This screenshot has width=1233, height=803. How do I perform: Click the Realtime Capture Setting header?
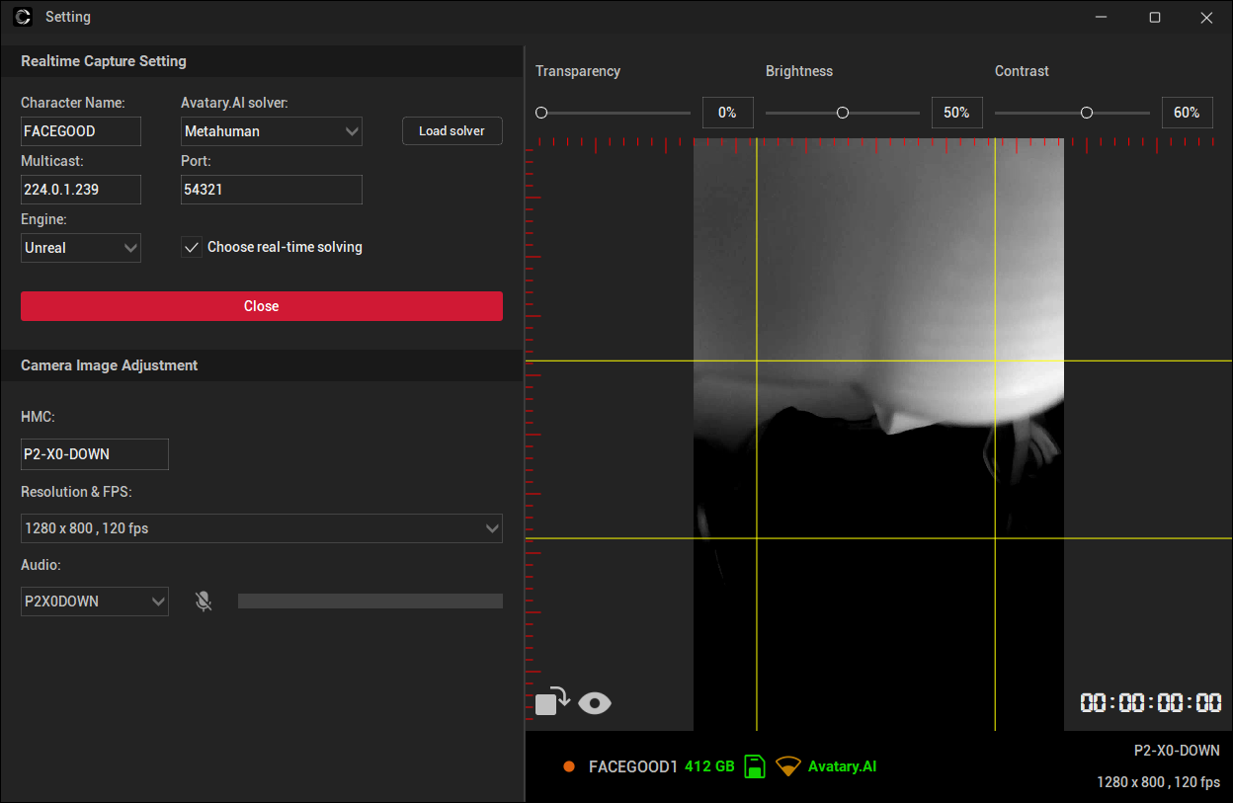104,61
